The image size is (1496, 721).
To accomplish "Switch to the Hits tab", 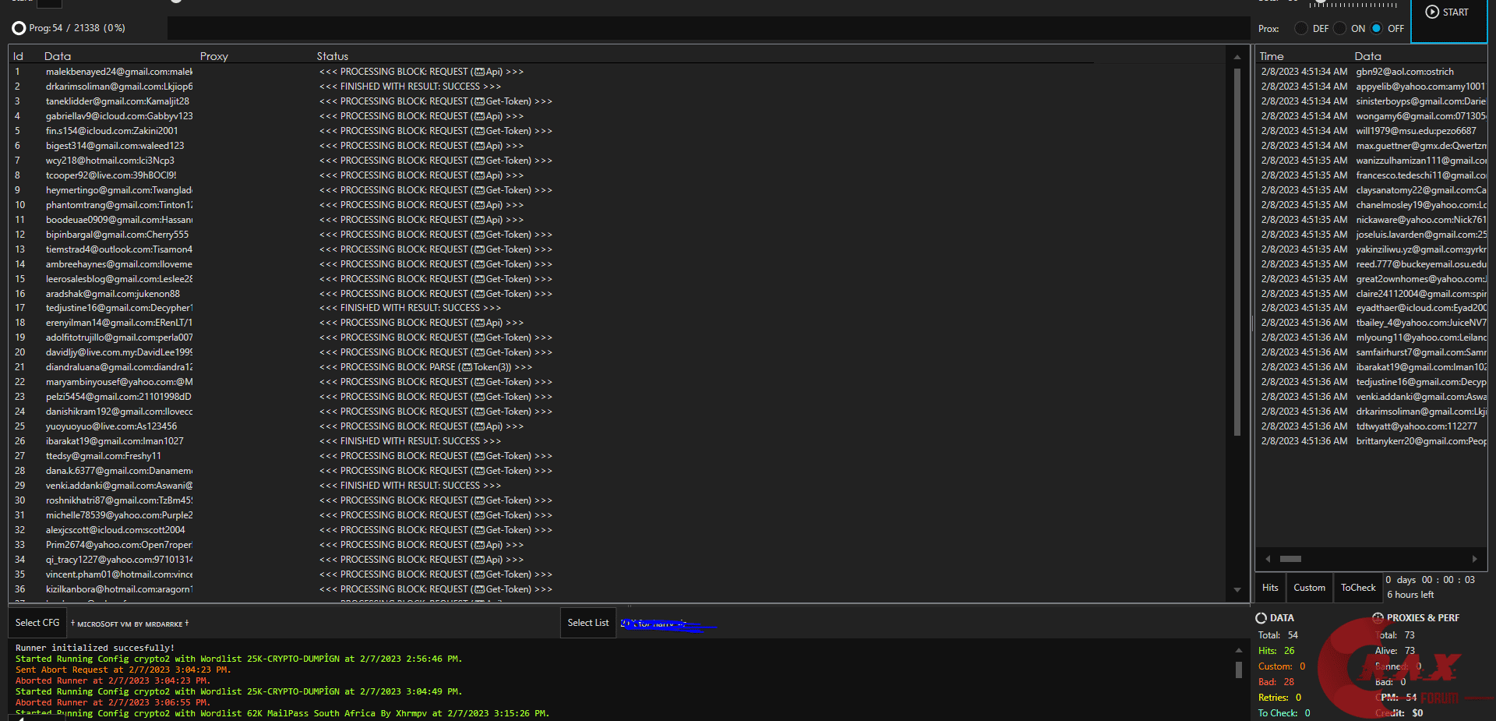I will tap(1270, 588).
